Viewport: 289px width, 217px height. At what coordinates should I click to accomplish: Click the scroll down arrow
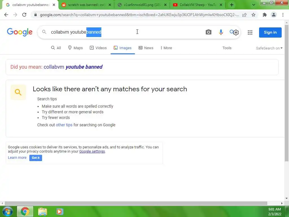(287, 198)
